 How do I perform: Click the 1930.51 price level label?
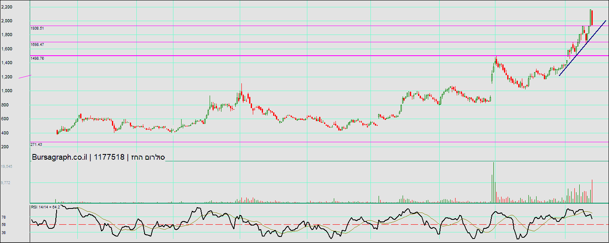tap(37, 28)
